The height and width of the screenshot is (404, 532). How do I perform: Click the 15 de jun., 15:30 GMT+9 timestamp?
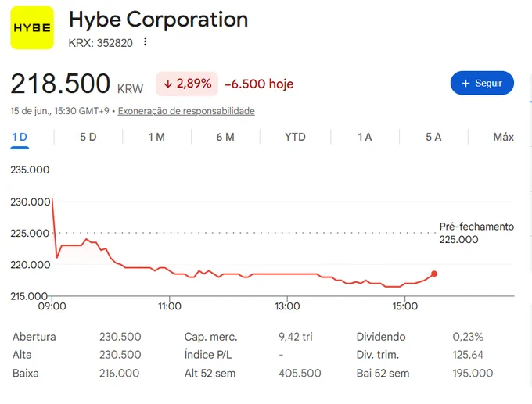(59, 111)
